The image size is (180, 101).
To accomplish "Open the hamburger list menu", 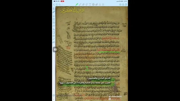I will tap(57, 4).
